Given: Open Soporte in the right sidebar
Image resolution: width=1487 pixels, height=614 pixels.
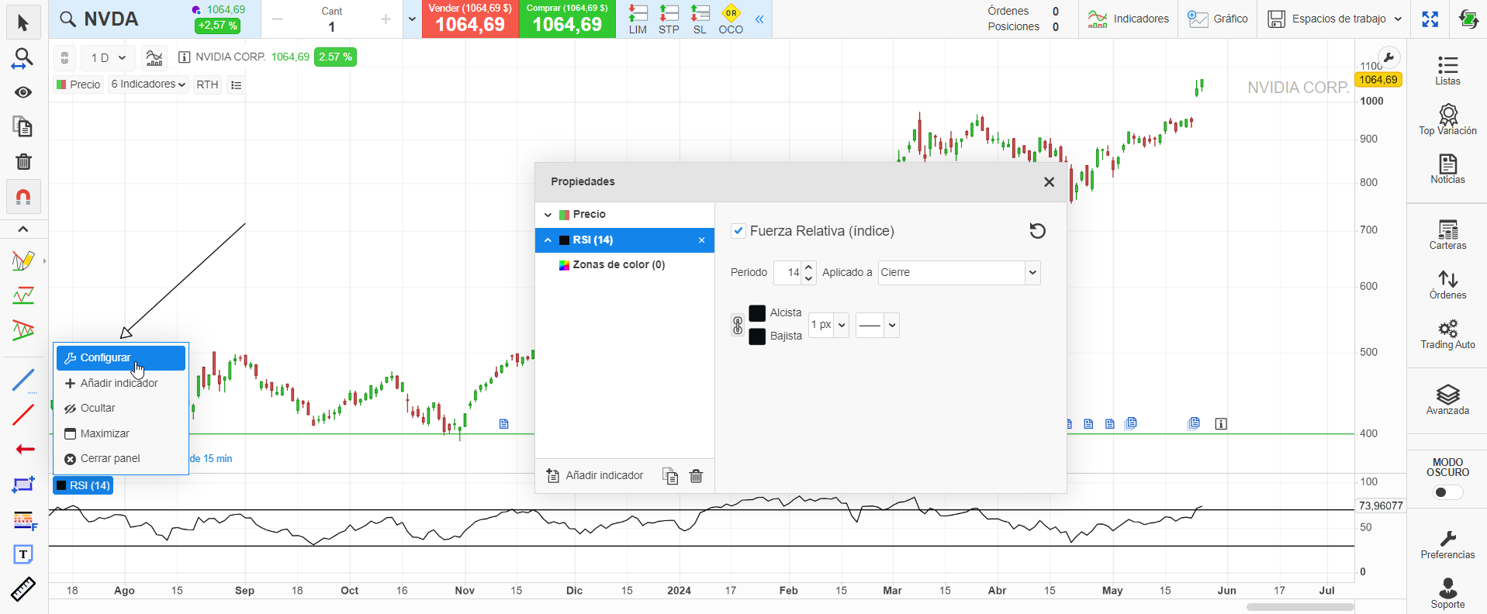Looking at the screenshot, I should [x=1447, y=593].
